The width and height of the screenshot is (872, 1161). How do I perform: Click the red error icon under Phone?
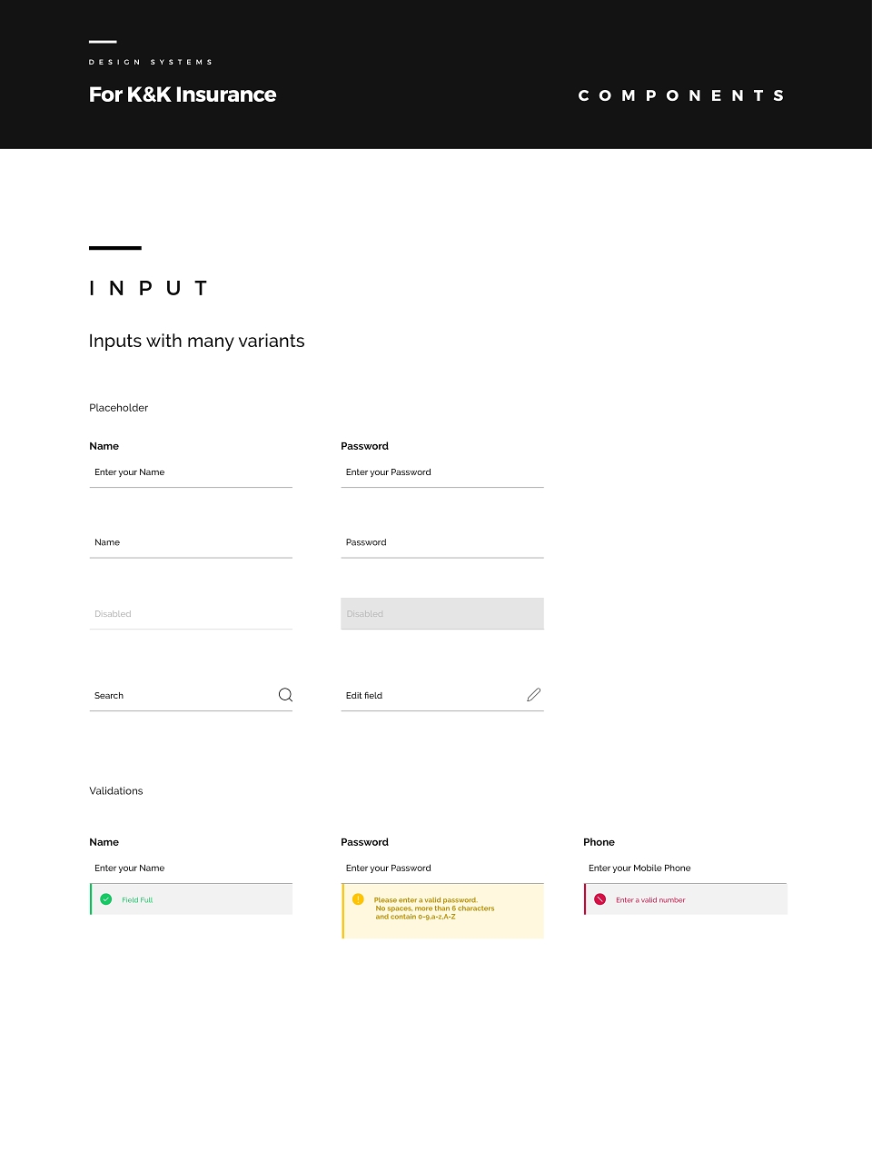click(599, 899)
